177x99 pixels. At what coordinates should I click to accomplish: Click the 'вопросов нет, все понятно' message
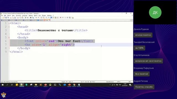tap(148, 61)
